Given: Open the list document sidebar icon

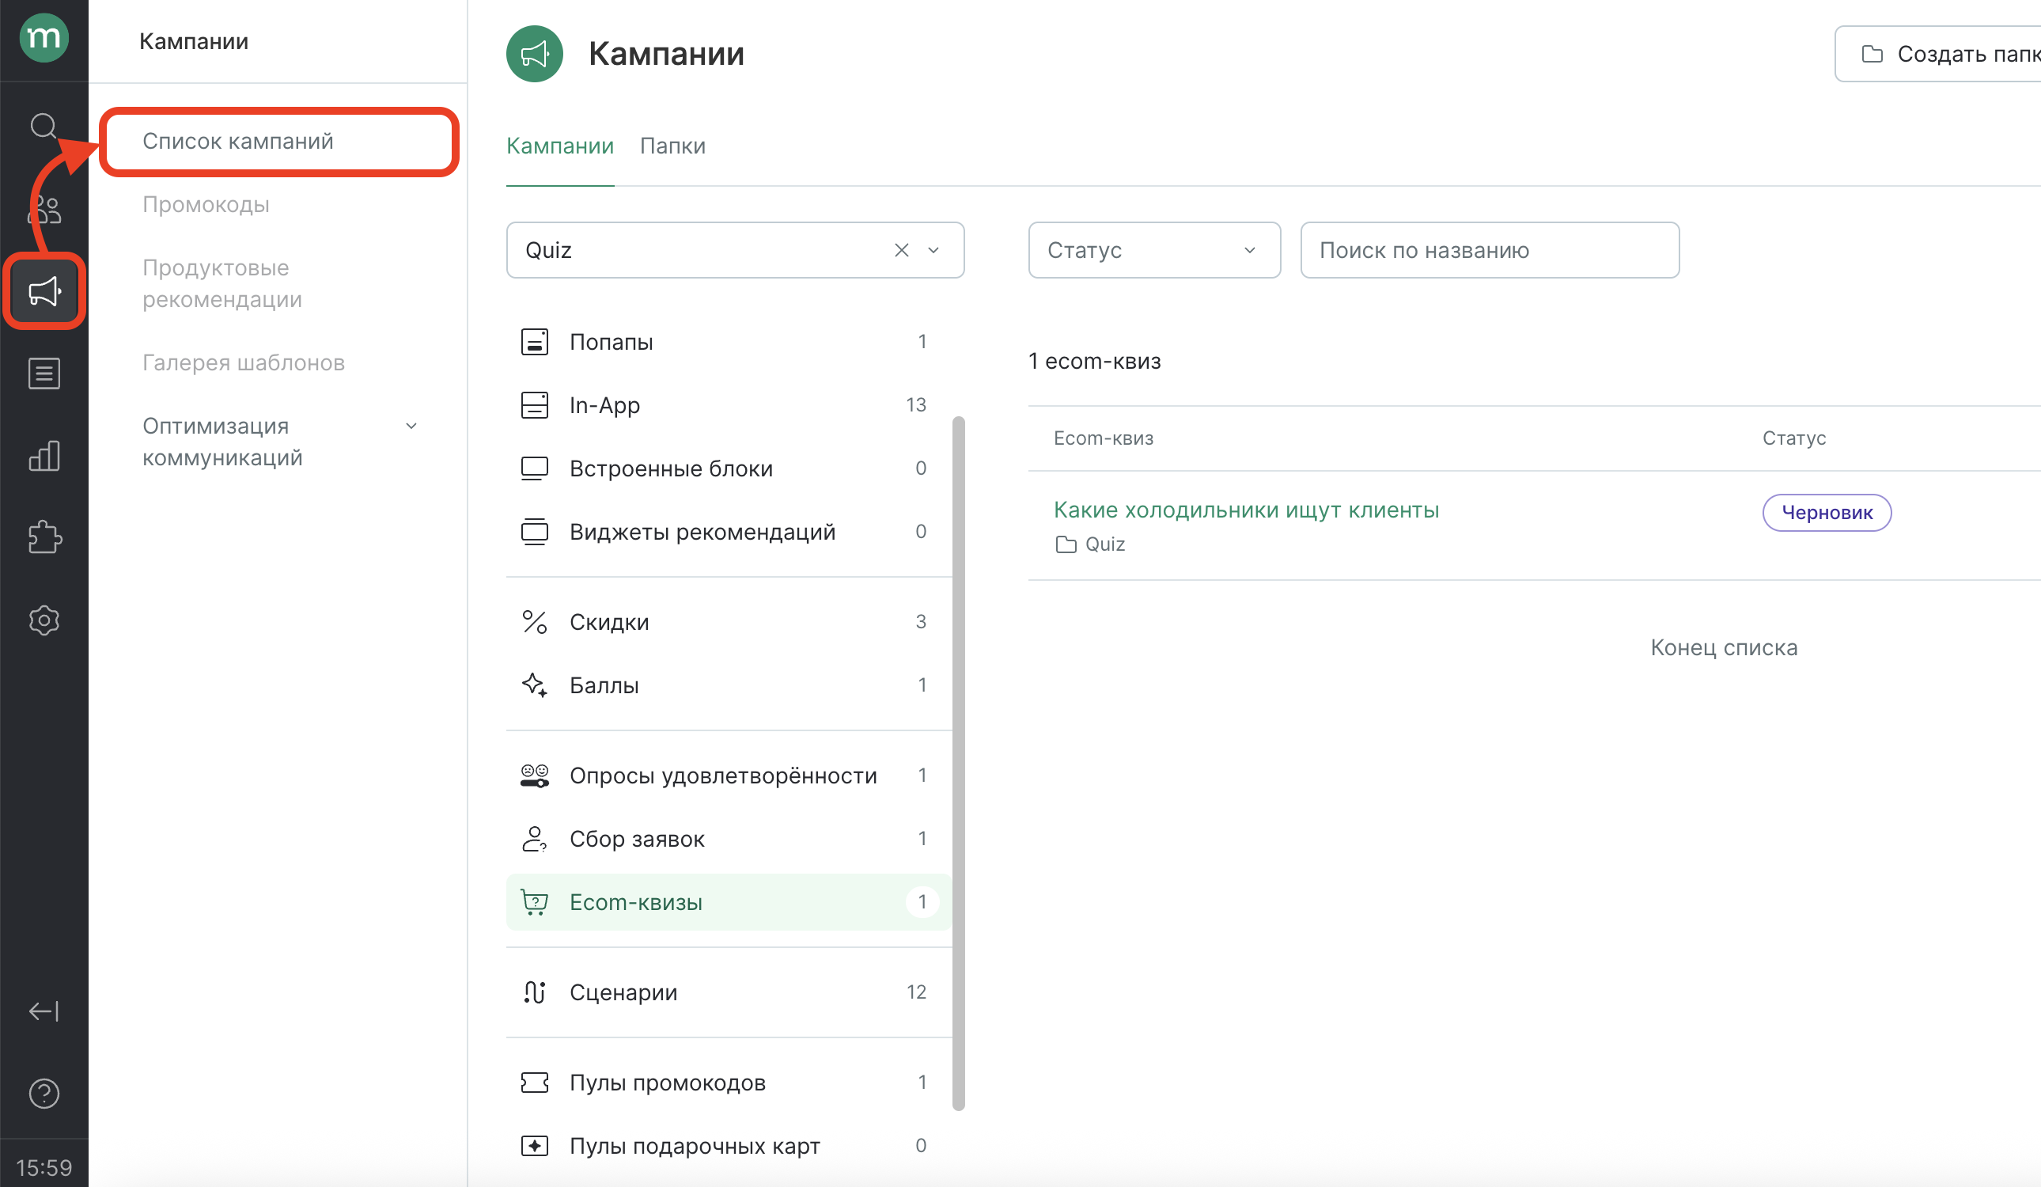Looking at the screenshot, I should [x=44, y=374].
